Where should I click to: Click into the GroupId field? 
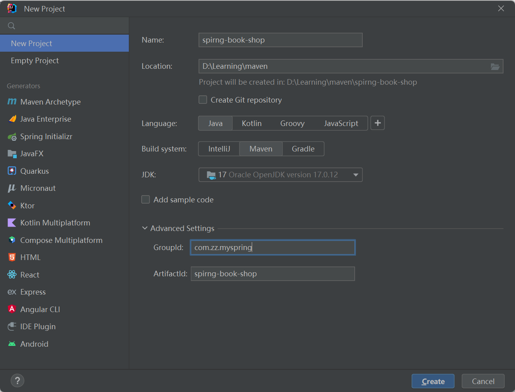(273, 247)
